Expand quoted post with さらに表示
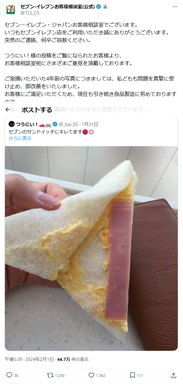The image size is (183, 384). tap(20, 138)
